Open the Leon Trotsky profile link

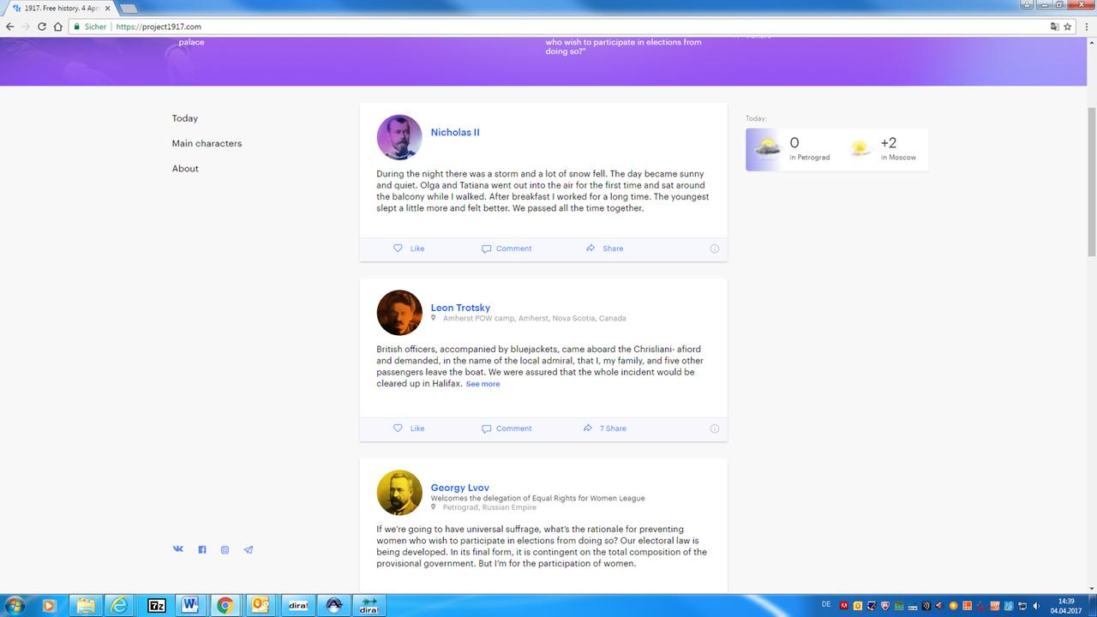click(460, 308)
